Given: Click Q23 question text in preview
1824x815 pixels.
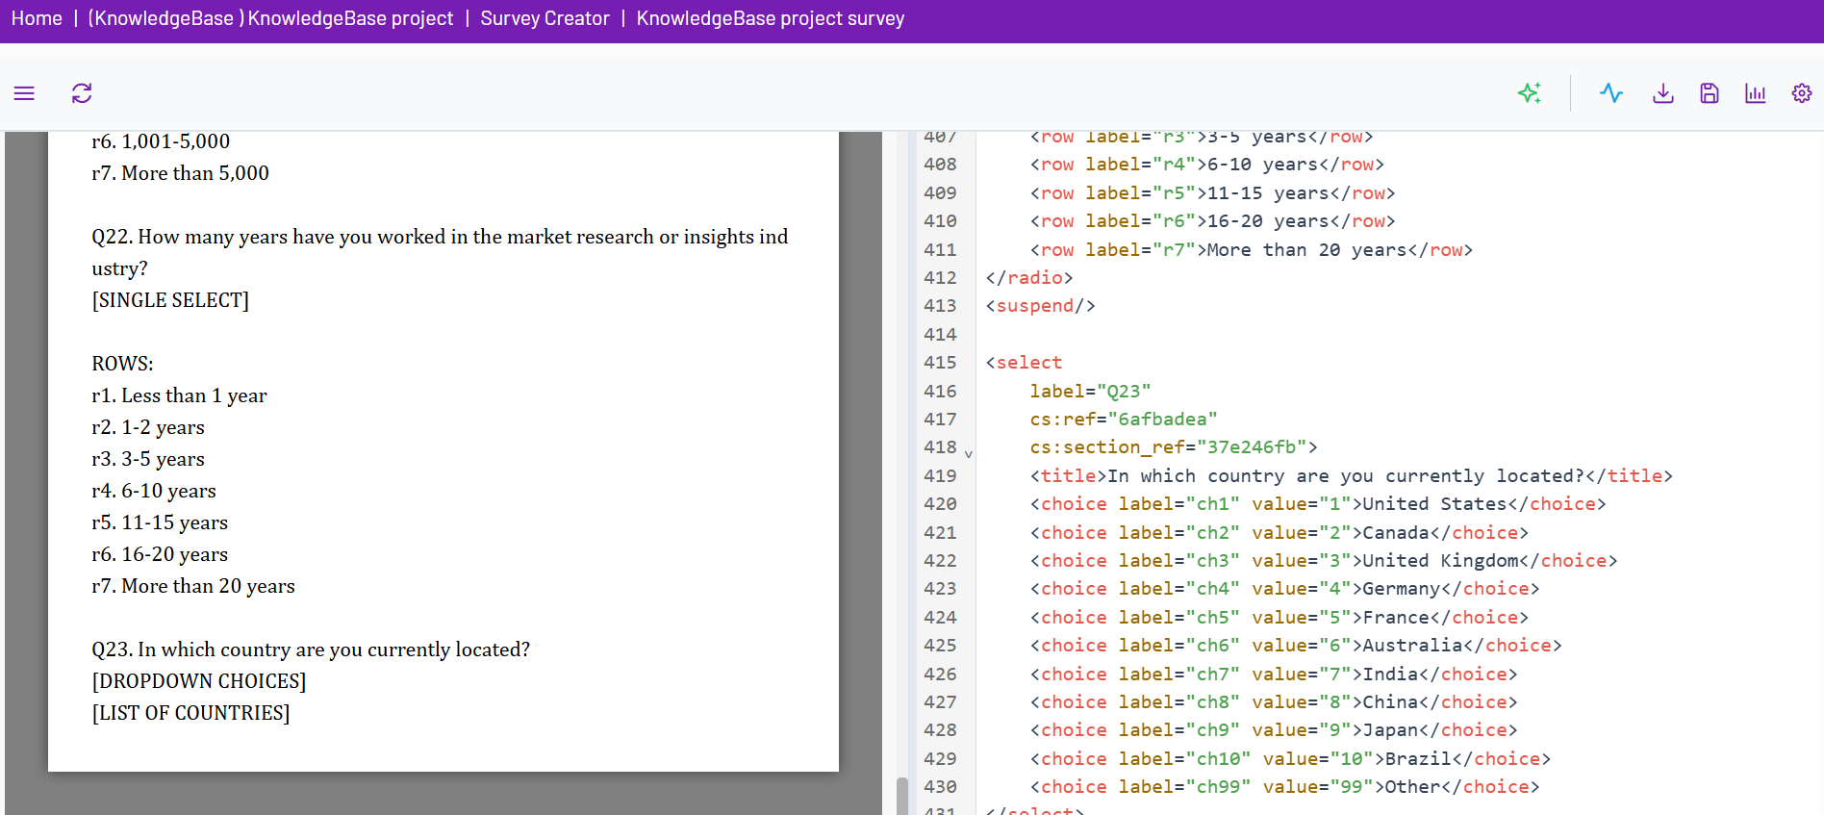Looking at the screenshot, I should click(311, 649).
